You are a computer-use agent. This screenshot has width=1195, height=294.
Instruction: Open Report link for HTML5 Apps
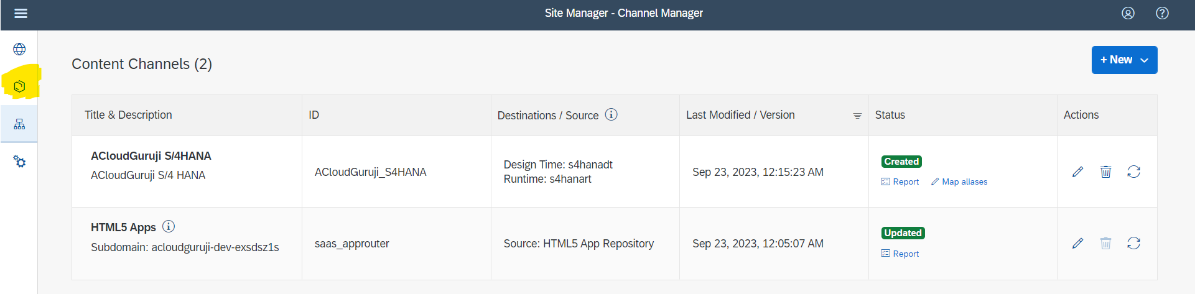[x=900, y=254]
